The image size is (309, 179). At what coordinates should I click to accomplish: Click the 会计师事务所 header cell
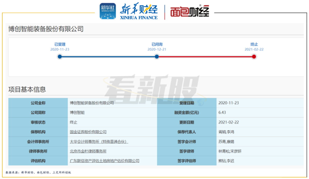coord(38,142)
